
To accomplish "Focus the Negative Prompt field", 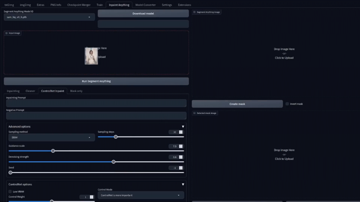I will (x=96, y=116).
